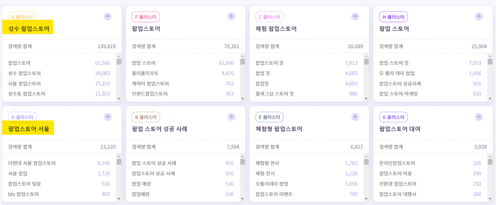This screenshot has width=496, height=205.
Task: Click keyword 온라인팝업스토어 in G cluster
Action: 397,163
